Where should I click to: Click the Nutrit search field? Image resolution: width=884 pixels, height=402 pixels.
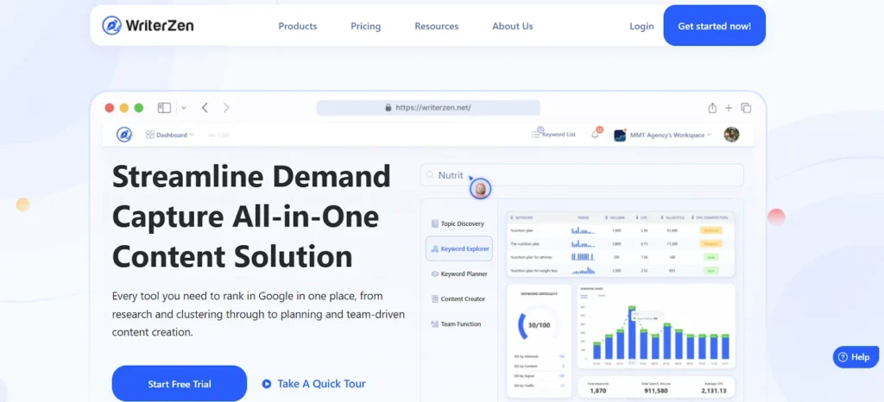[582, 175]
